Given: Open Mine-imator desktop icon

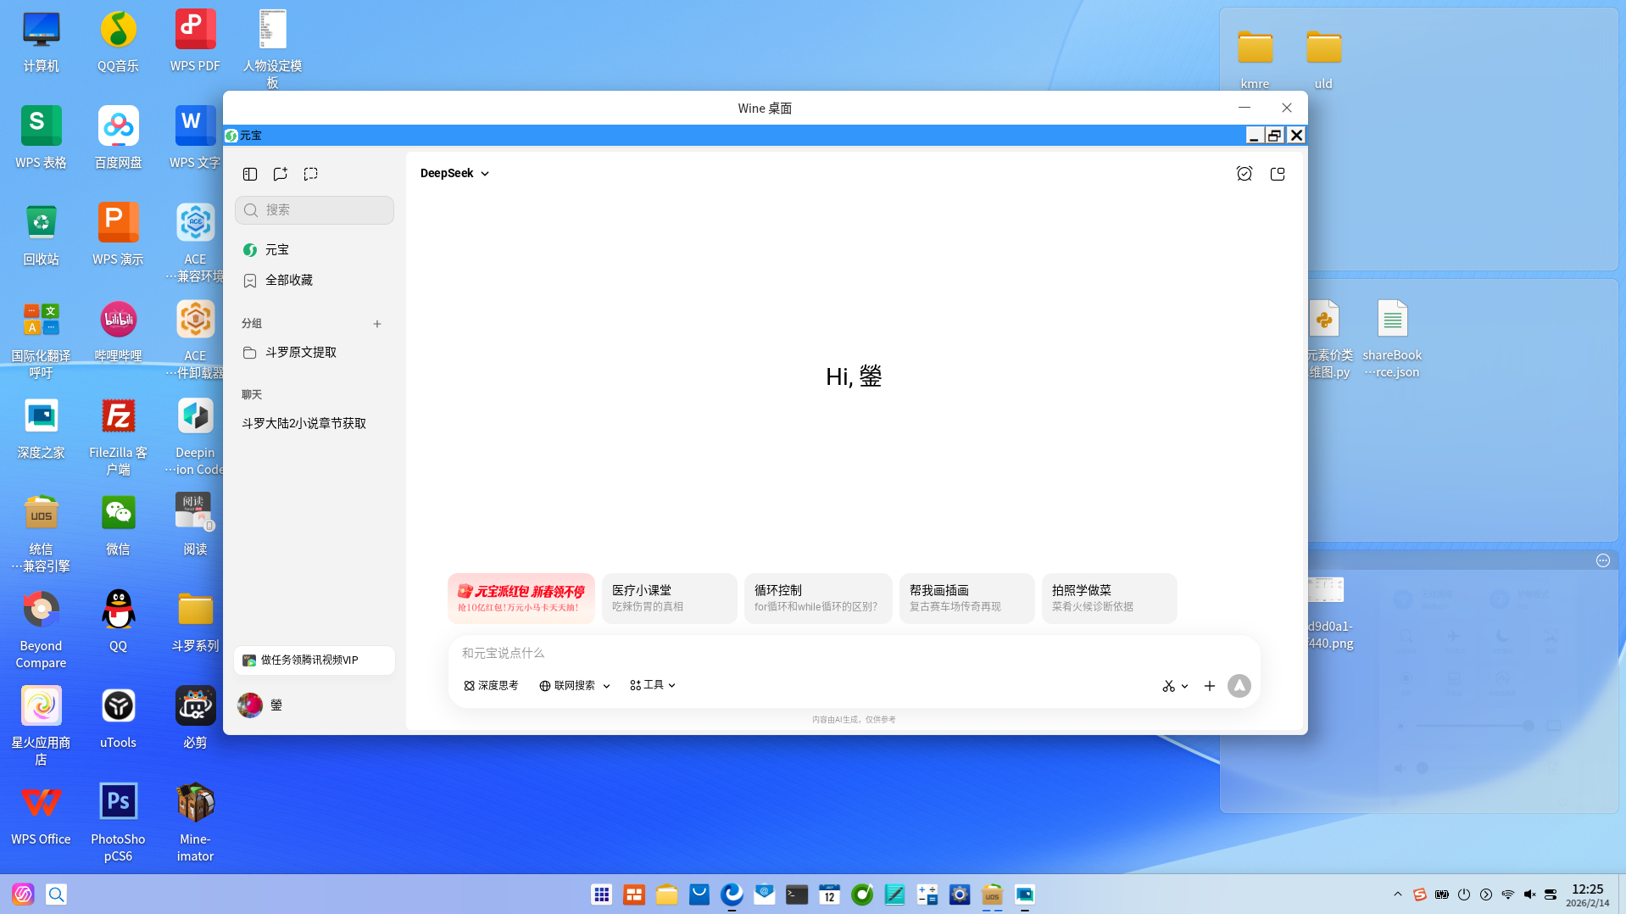Looking at the screenshot, I should pyautogui.click(x=195, y=823).
